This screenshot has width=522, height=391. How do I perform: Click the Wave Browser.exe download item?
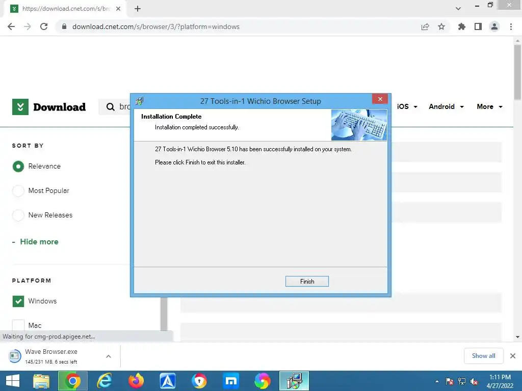tap(51, 356)
